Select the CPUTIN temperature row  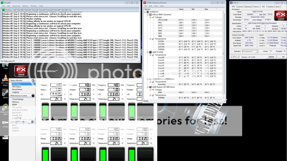[x=183, y=44]
